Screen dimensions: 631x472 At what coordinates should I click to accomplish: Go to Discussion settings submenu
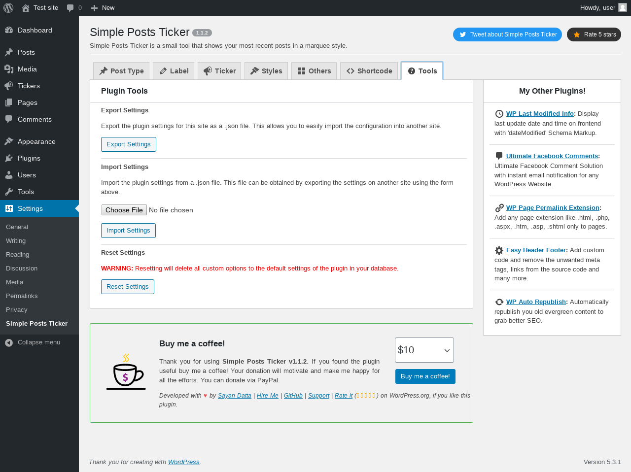click(39, 269)
